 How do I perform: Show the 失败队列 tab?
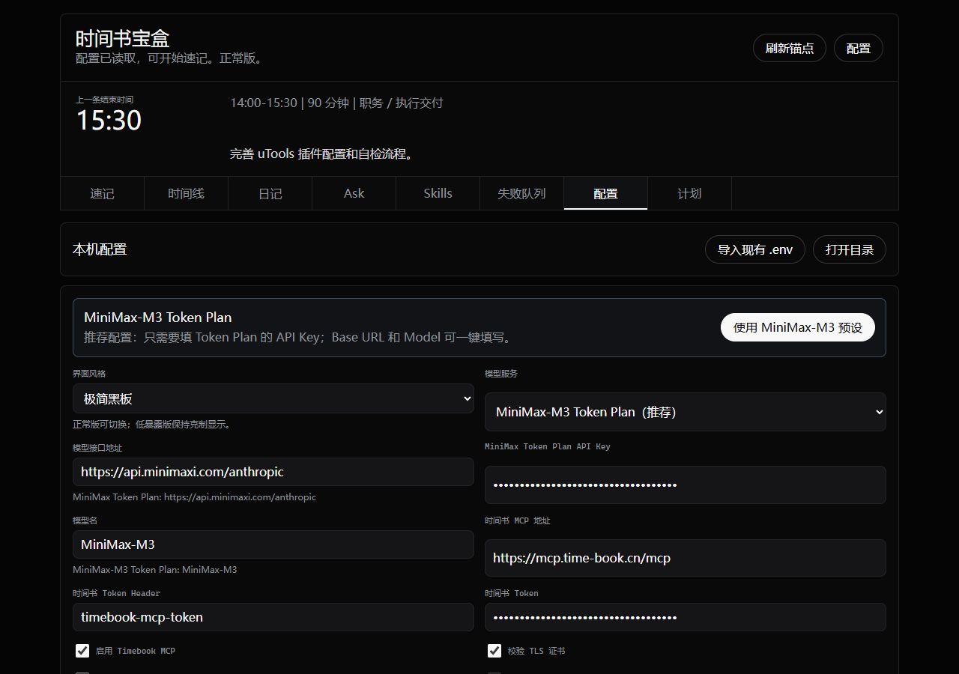click(521, 193)
